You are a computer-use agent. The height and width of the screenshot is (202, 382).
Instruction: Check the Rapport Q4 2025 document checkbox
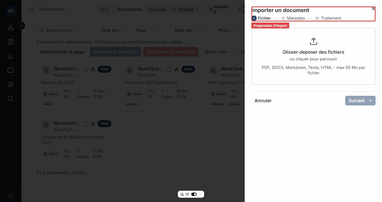click(x=86, y=69)
